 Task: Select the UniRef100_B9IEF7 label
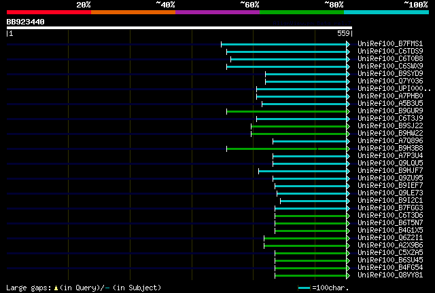click(x=390, y=186)
